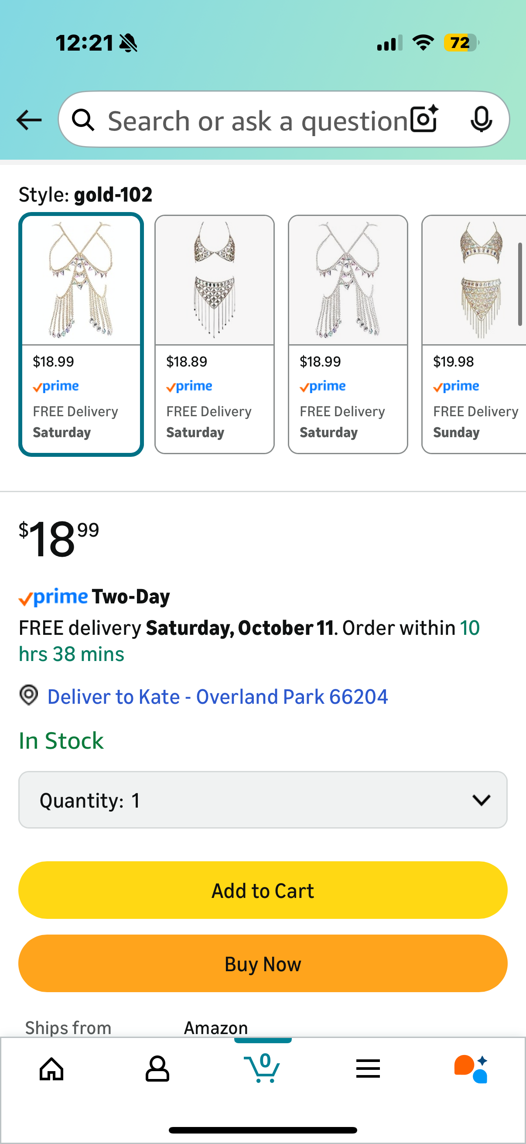Tap the microphone voice search icon

coord(481,120)
